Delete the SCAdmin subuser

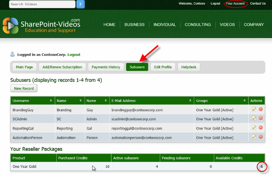coord(261,118)
